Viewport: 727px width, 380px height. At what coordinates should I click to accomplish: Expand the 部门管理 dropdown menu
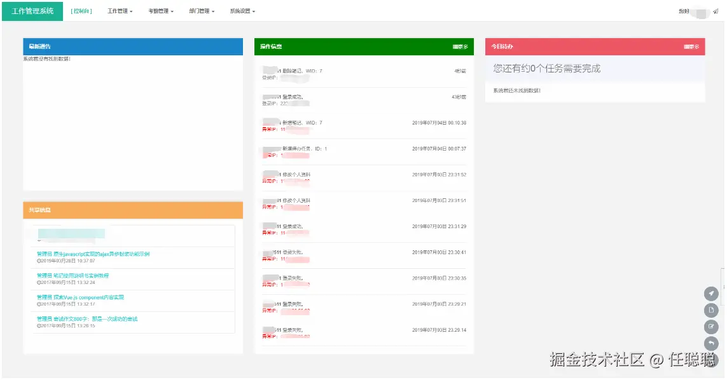[202, 11]
